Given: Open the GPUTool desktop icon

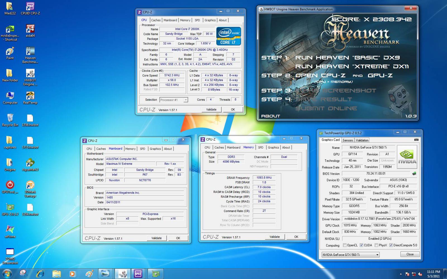Looking at the screenshot, I should [10, 187].
